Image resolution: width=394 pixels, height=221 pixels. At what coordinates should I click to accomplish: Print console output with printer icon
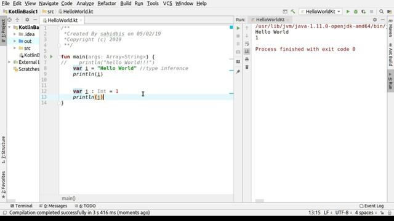(x=247, y=59)
